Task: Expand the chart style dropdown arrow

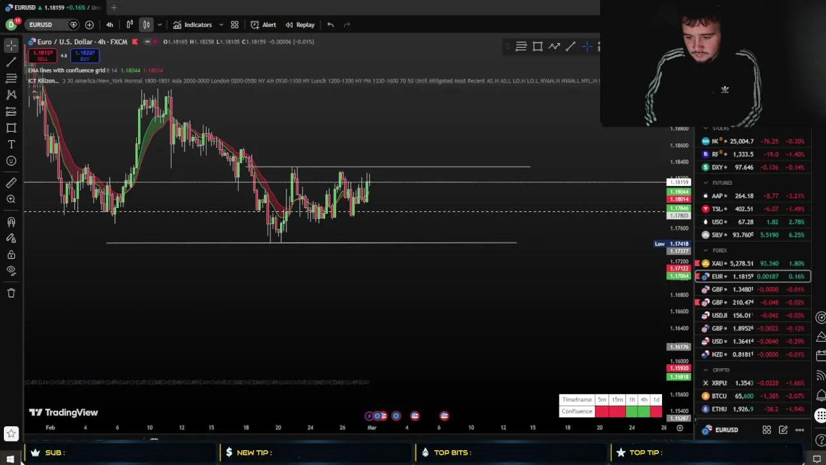Action: pyautogui.click(x=159, y=25)
